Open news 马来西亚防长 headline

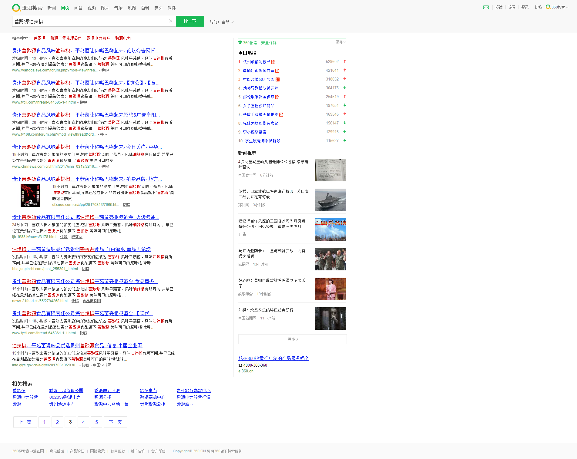point(272,253)
